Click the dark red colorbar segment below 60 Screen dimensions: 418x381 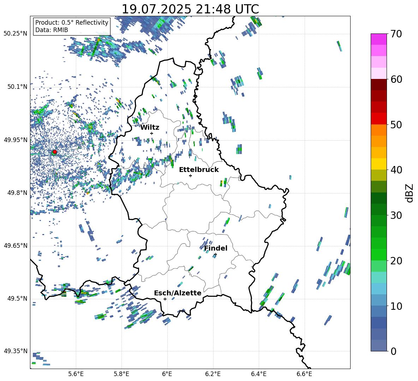tap(378, 85)
